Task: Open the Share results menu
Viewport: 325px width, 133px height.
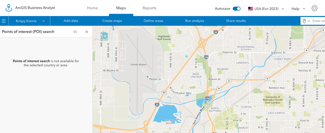Action: [x=236, y=21]
